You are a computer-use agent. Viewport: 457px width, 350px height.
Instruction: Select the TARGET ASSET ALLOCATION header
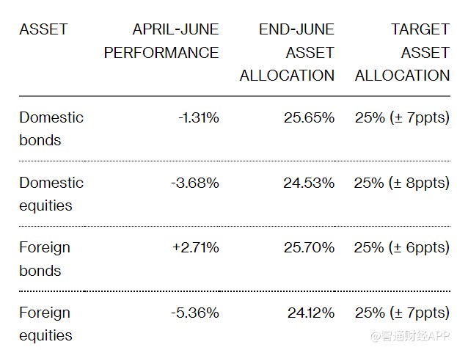[x=401, y=52]
